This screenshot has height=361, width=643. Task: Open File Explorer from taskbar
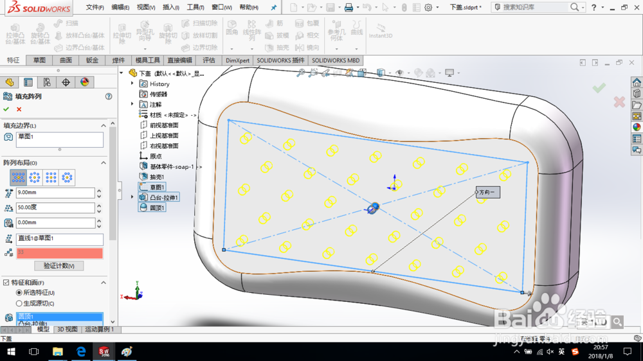click(x=58, y=351)
